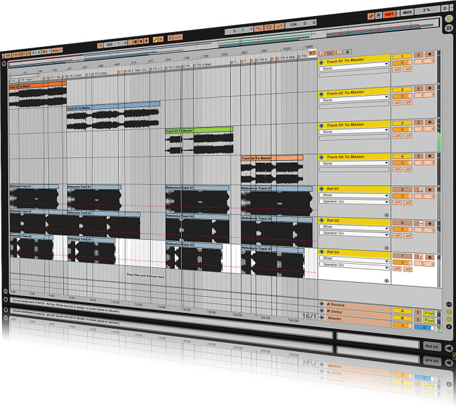The width and height of the screenshot is (456, 408).
Task: Add automation lane with Ref 02's plus button
Action: pyautogui.click(x=386, y=248)
